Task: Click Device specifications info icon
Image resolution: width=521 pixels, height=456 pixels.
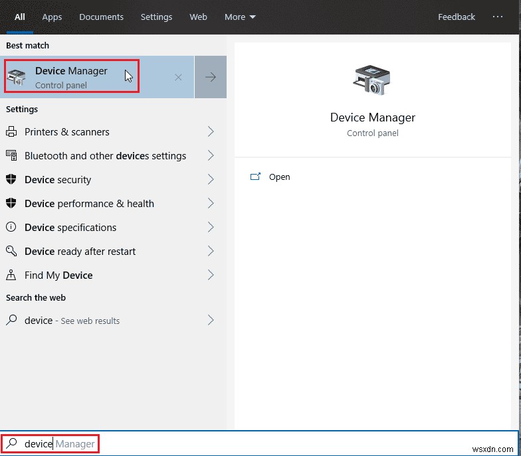Action: 11,227
